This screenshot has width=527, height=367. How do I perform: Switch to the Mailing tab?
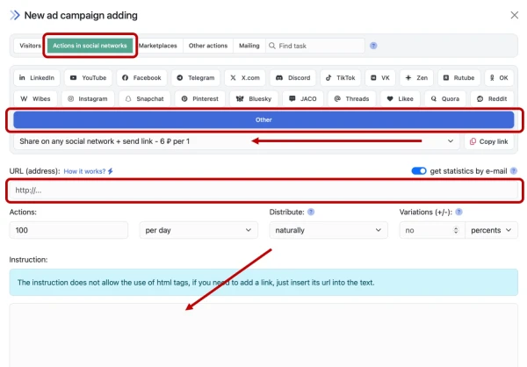[x=249, y=46]
